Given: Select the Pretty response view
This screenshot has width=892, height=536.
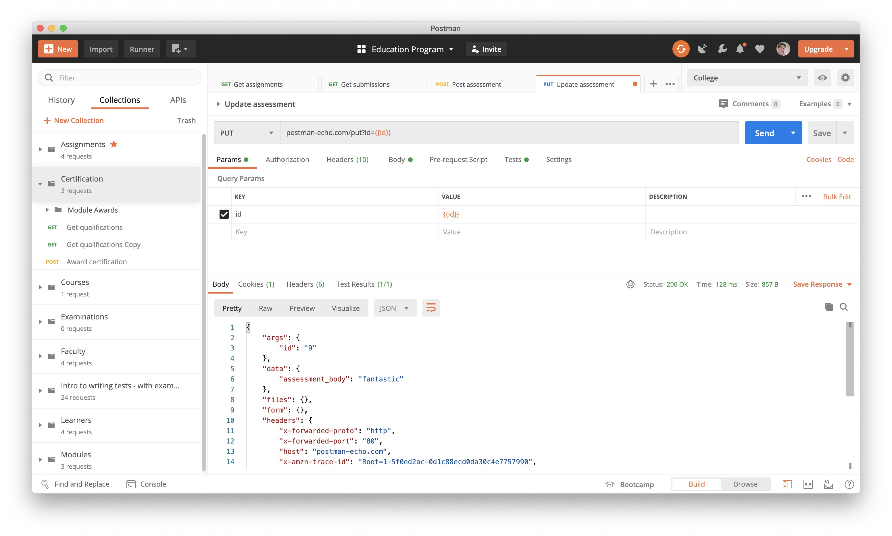Looking at the screenshot, I should coord(232,308).
